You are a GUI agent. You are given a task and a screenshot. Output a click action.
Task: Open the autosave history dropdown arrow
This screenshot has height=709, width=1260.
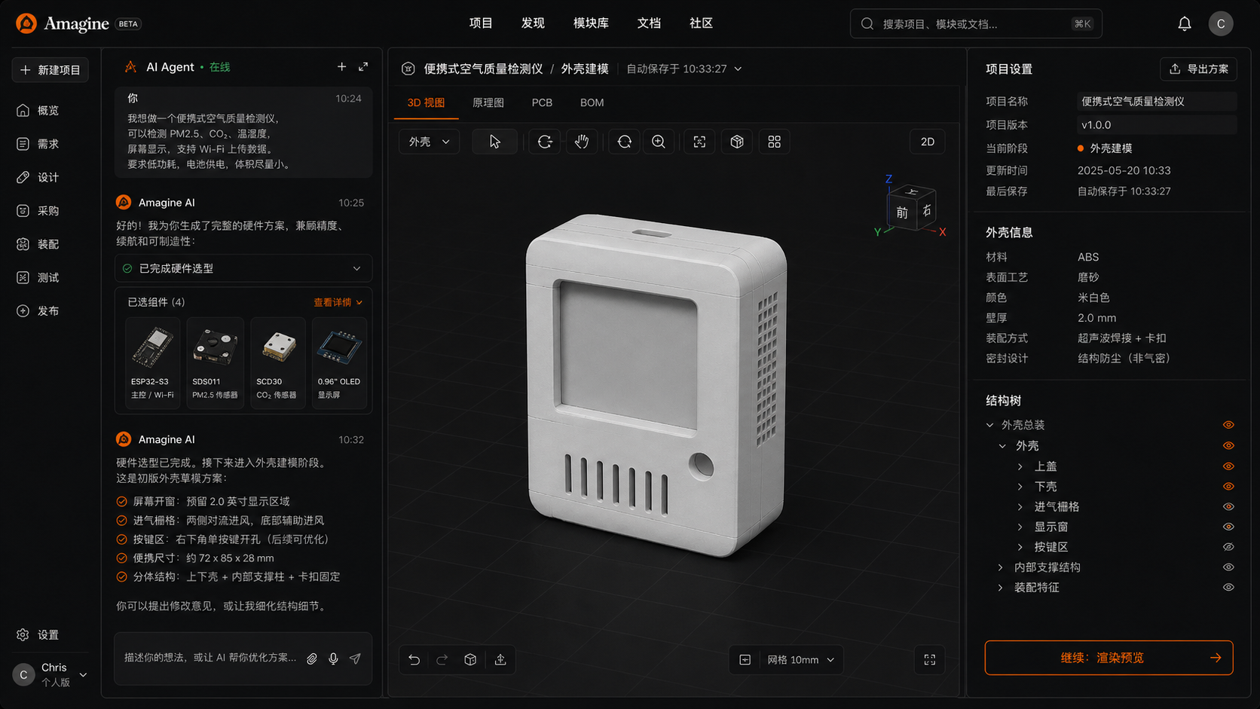739,69
